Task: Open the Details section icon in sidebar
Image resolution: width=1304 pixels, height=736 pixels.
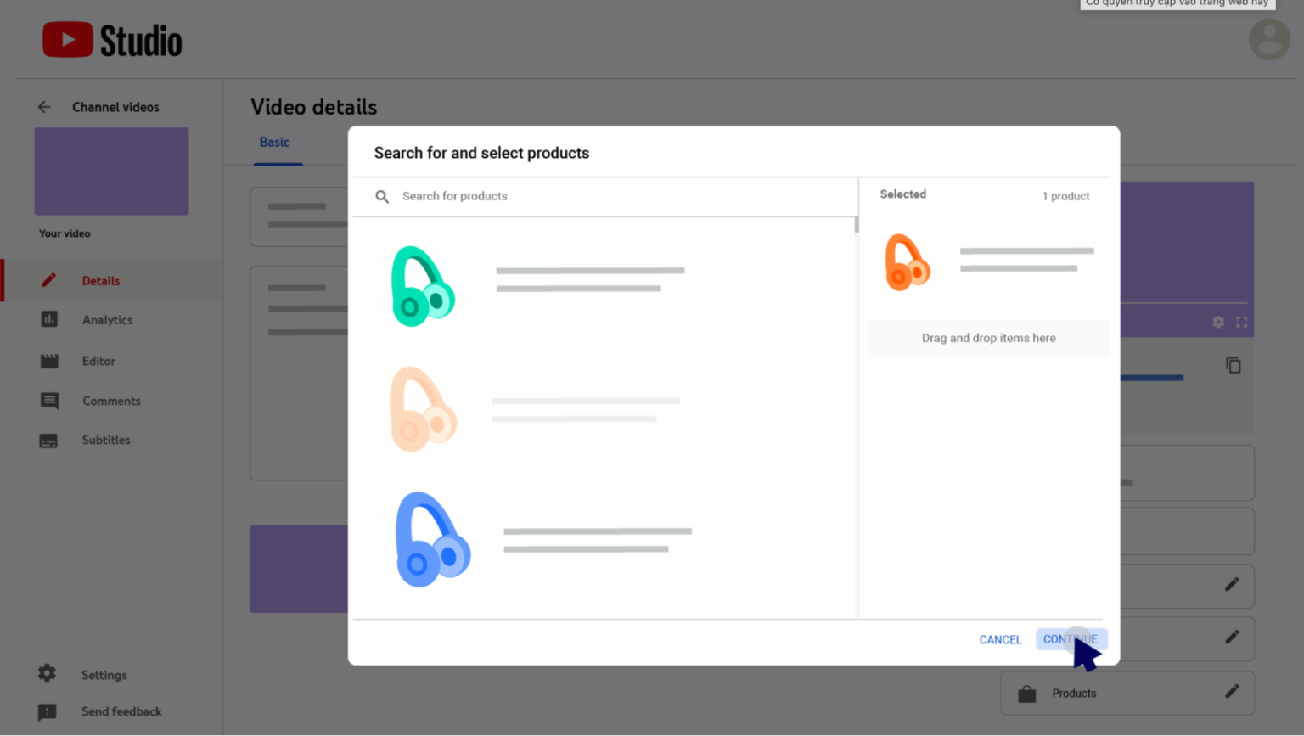Action: (48, 280)
